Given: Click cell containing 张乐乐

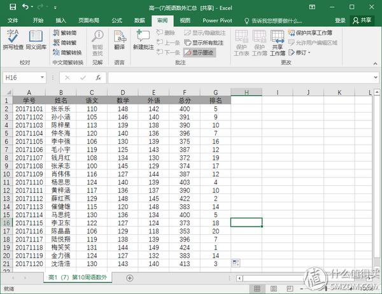Looking at the screenshot, I should (x=60, y=109).
